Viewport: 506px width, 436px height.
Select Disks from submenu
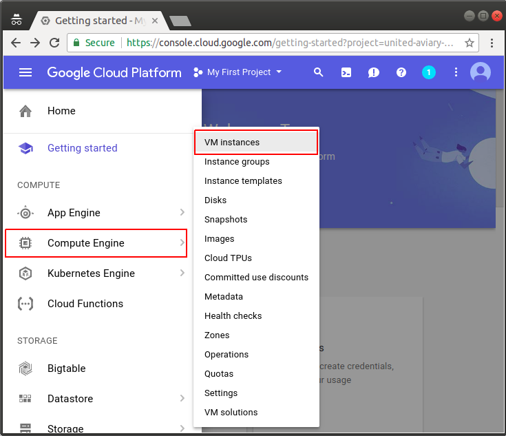click(256, 200)
